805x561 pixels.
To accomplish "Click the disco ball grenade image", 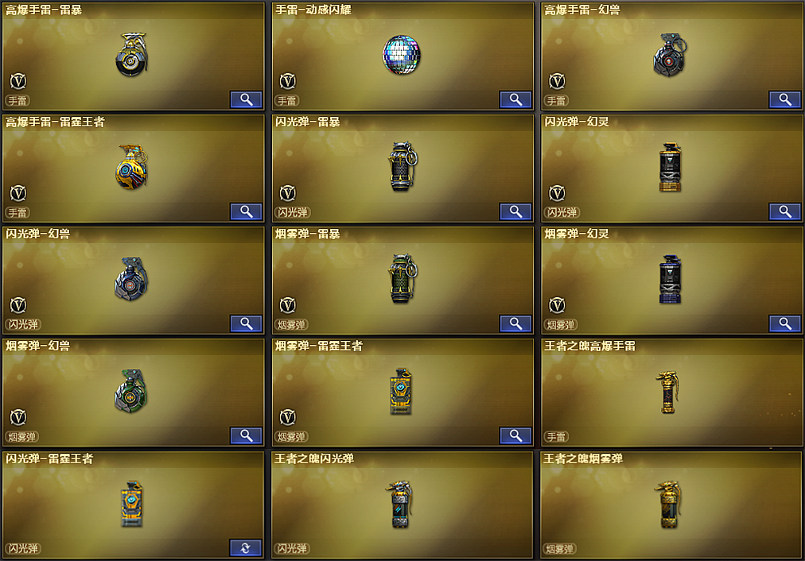I will click(402, 54).
